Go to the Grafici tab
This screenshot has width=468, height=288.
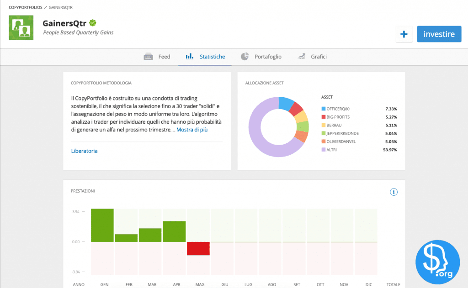click(x=312, y=57)
